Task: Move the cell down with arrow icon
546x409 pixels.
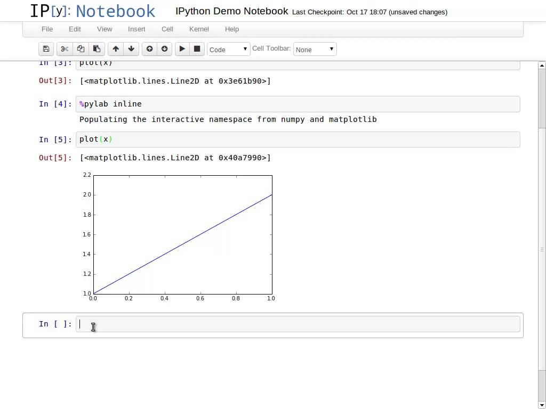Action: coord(131,49)
